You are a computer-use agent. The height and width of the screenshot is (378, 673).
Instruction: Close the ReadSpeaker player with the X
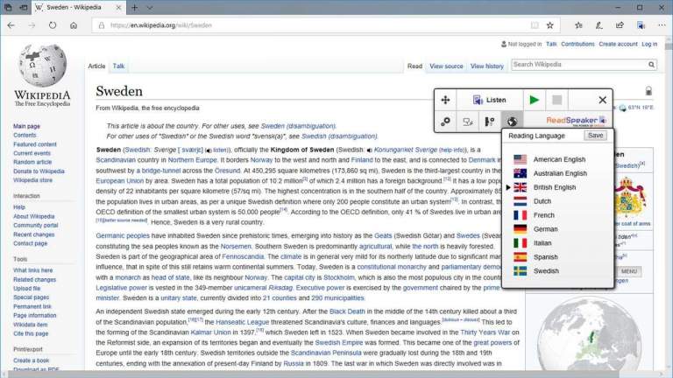[602, 100]
